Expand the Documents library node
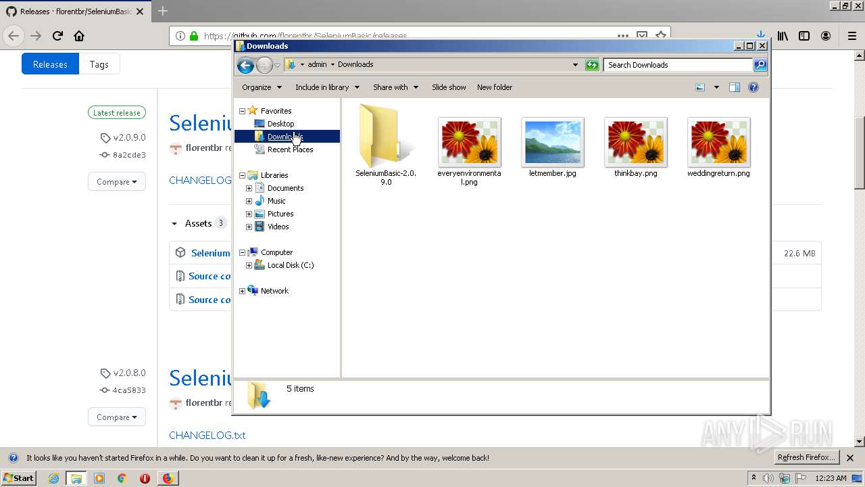Viewport: 865px width, 487px height. tap(249, 188)
